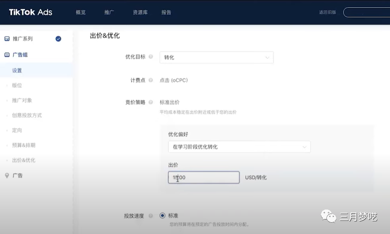Jump to 预算&排期 in the sidebar

click(24, 145)
